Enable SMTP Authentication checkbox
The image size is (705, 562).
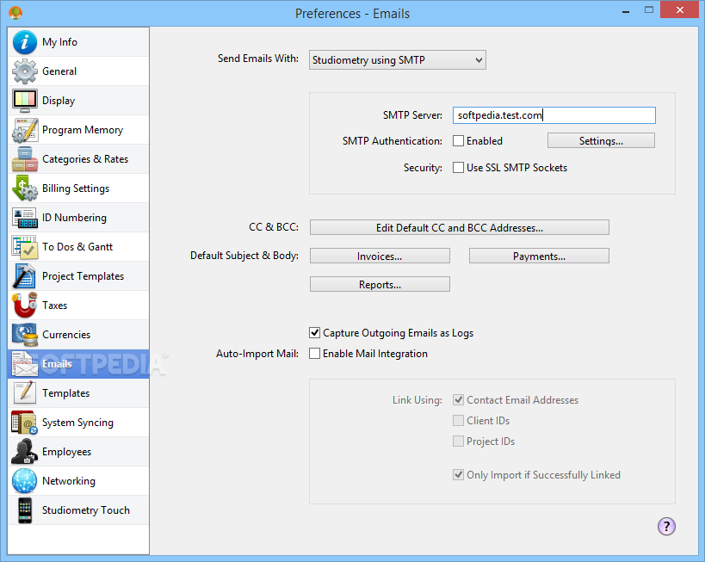[x=458, y=141]
